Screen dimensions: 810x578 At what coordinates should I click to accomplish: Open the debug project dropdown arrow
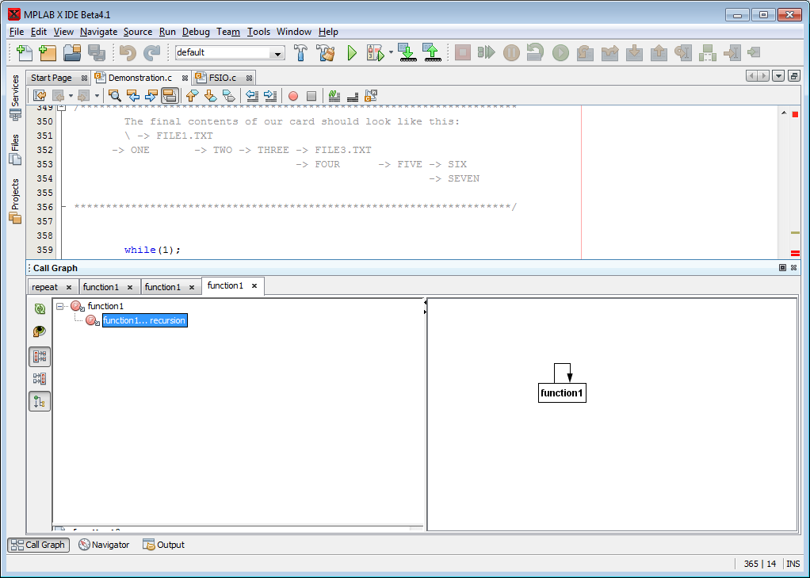pos(391,53)
